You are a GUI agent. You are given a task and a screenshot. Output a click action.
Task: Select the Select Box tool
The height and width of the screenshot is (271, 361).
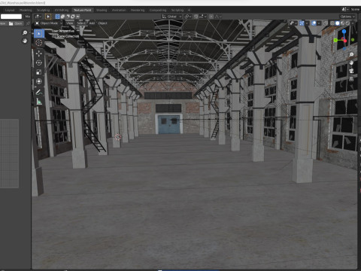click(x=38, y=33)
